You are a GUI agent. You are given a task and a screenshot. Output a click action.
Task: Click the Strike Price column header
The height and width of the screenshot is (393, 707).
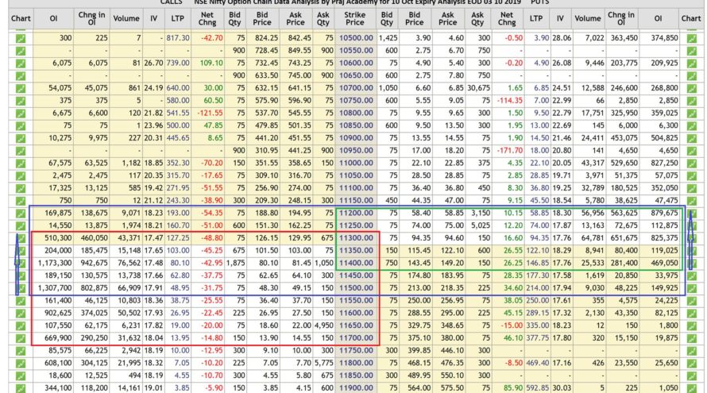(355, 18)
